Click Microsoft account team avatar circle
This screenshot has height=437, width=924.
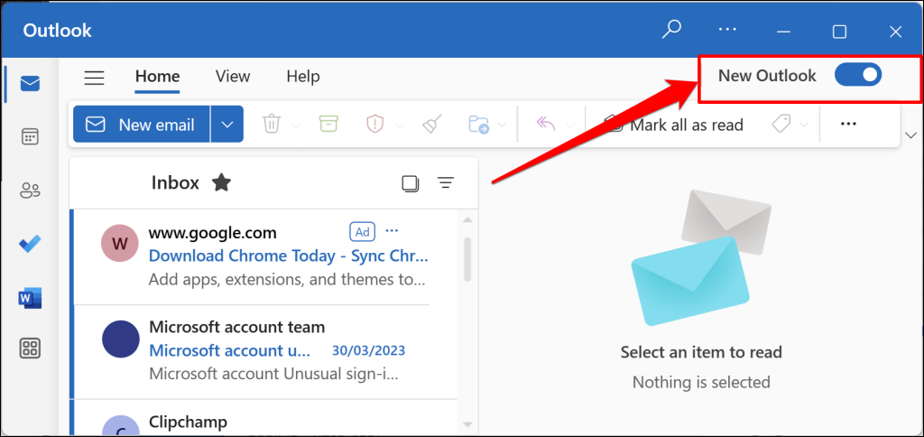coord(121,339)
